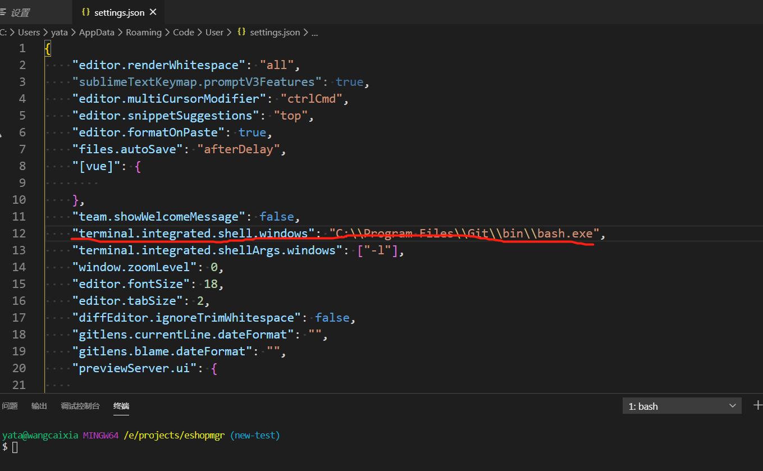The height and width of the screenshot is (471, 763).
Task: Expand the '...' item in the breadcrumb path
Action: pos(314,33)
